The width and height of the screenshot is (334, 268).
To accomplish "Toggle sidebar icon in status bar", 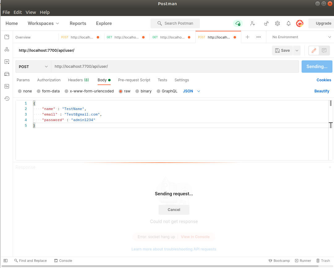I will click(6, 261).
